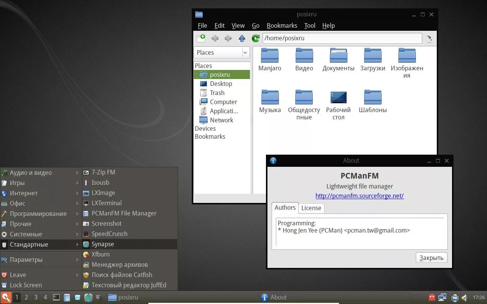Select the Шаблоны folder icon
The height and width of the screenshot is (304, 487).
coord(372,97)
